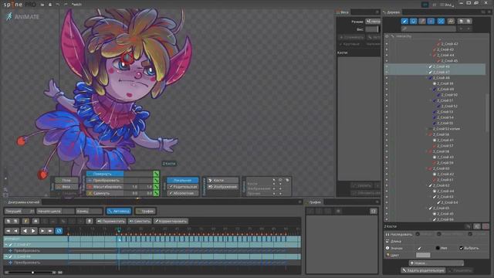Toggle bones filter icon in Дерево toolbar
494x278 pixels.
(x=404, y=21)
